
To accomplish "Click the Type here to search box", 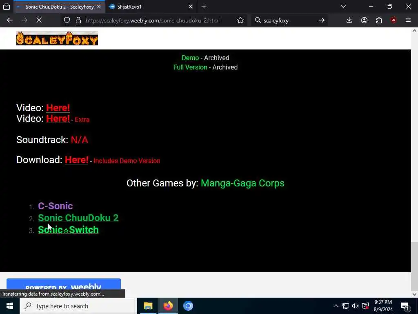I will [x=78, y=306].
